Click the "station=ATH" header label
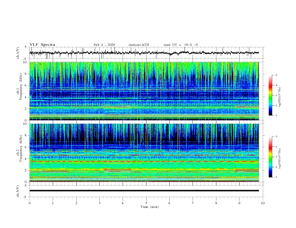The width and height of the screenshot is (296, 228). tap(139, 45)
